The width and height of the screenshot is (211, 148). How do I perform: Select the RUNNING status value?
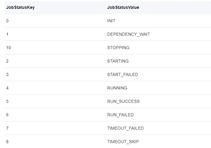tap(117, 88)
